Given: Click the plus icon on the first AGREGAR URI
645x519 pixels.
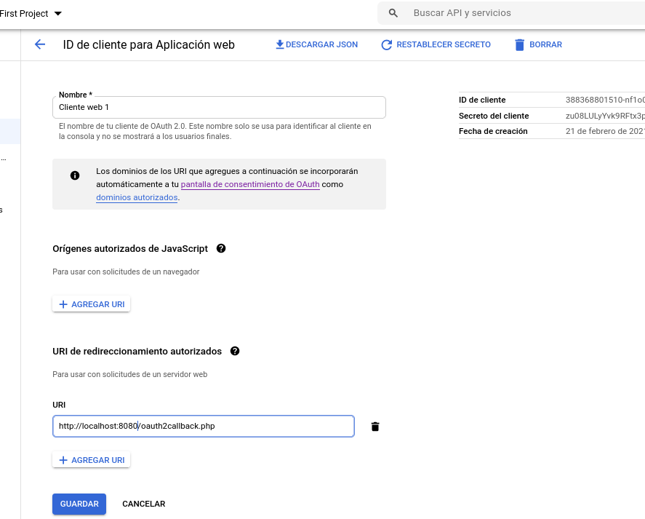Looking at the screenshot, I should coord(62,304).
